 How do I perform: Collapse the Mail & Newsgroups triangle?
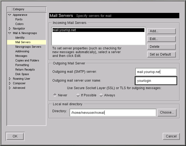point(10,33)
